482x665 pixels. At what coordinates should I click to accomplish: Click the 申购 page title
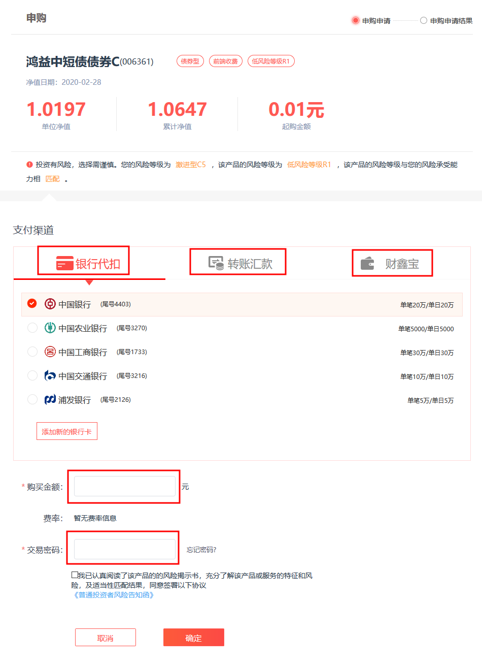37,18
